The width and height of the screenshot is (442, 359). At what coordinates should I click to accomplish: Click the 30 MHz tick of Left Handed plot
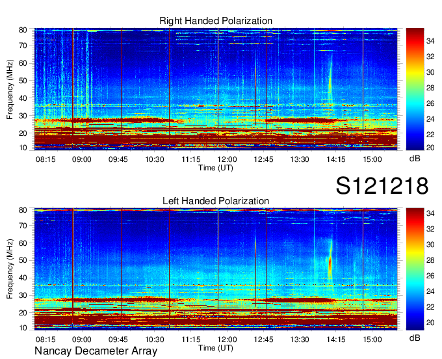23,295
